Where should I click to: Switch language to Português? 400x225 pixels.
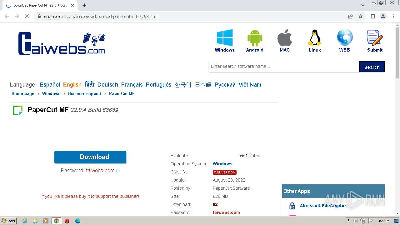(159, 85)
